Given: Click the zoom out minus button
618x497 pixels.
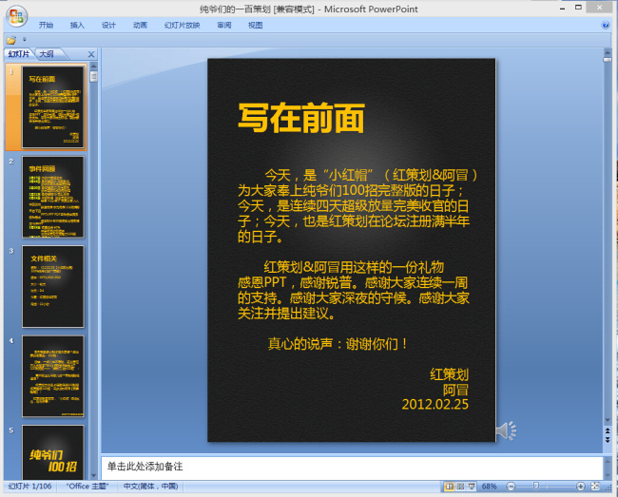Looking at the screenshot, I should point(511,487).
